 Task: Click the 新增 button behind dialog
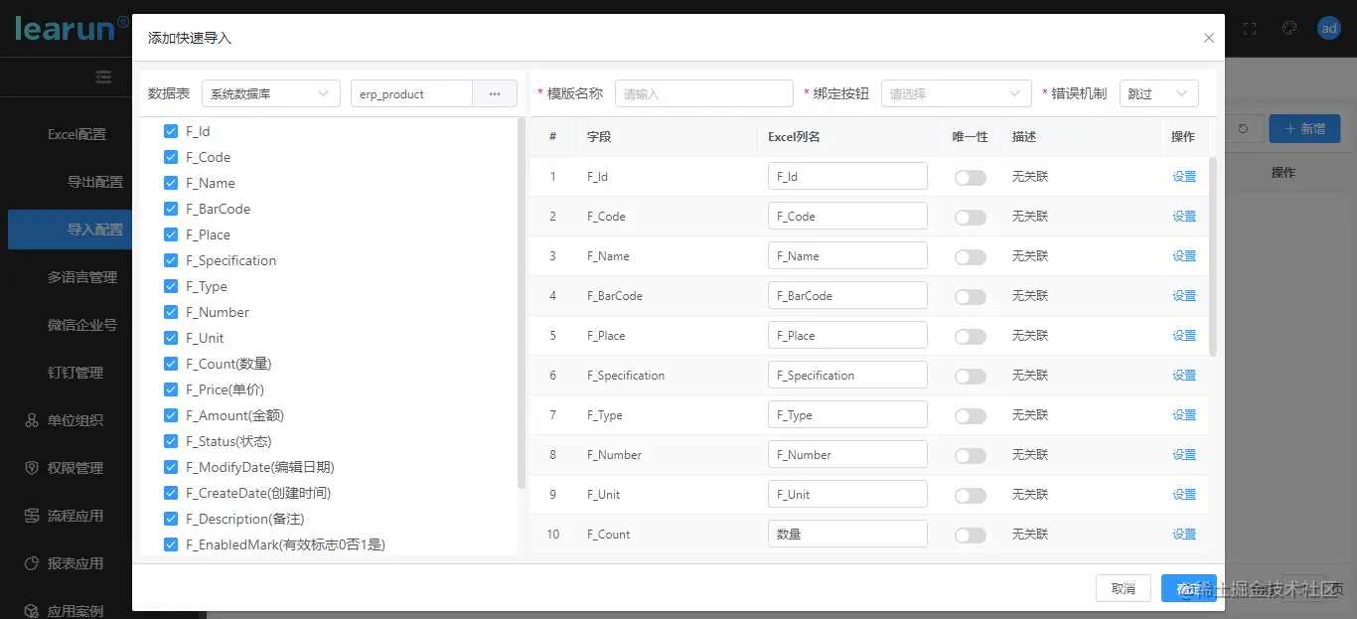(x=1305, y=129)
